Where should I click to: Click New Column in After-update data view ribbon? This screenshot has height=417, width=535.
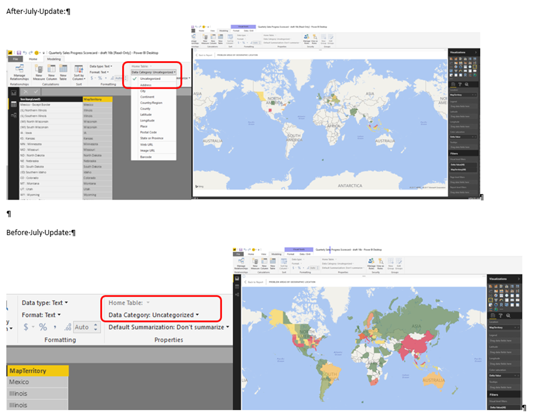(x=52, y=72)
